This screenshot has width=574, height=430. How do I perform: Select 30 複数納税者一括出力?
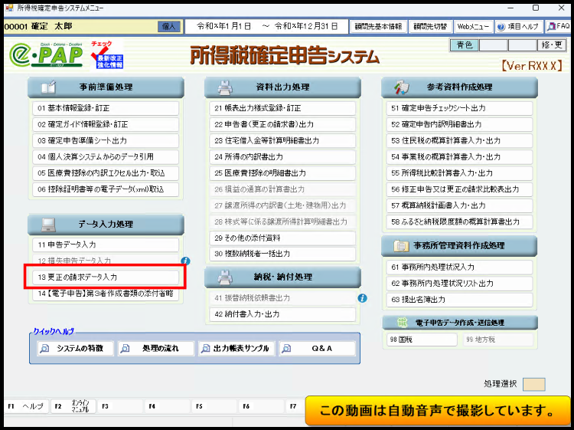coord(282,254)
